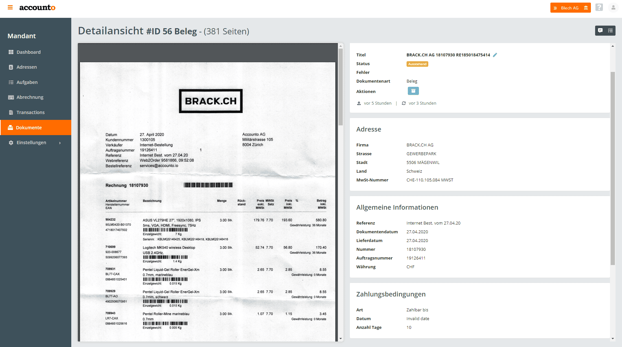
Task: Open the help question mark icon
Action: 599,7
